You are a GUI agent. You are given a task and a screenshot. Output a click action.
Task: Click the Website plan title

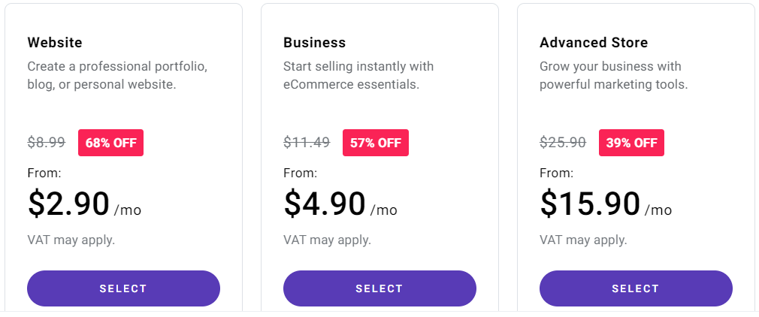55,42
